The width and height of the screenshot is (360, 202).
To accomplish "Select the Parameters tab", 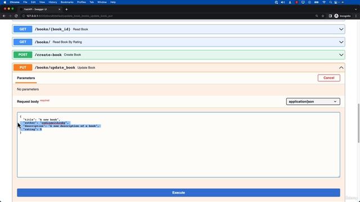I will [x=26, y=78].
